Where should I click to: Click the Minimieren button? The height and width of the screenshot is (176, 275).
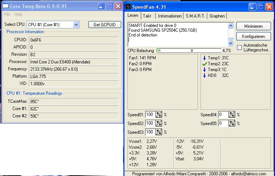pos(253,26)
